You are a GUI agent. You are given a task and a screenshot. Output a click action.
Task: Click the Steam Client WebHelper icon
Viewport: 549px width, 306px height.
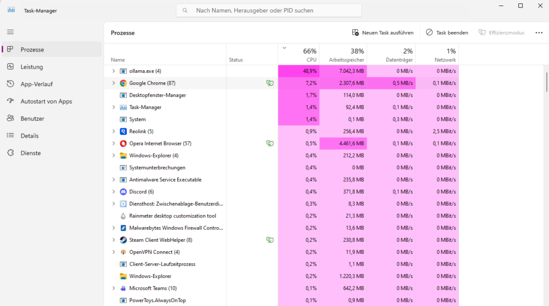point(123,240)
